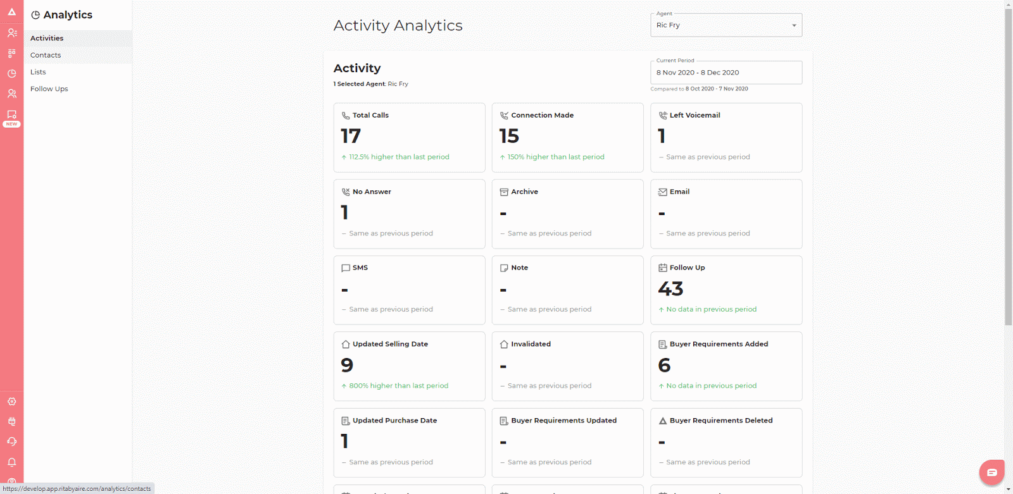Open the settings gear icon in sidebar

point(11,402)
